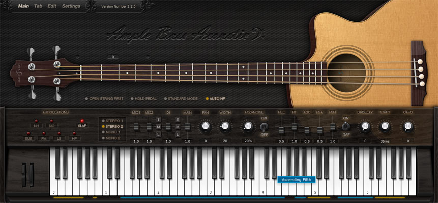Click the M button beside the MIC2 fader
This screenshot has height=203, width=438.
[x=158, y=127]
